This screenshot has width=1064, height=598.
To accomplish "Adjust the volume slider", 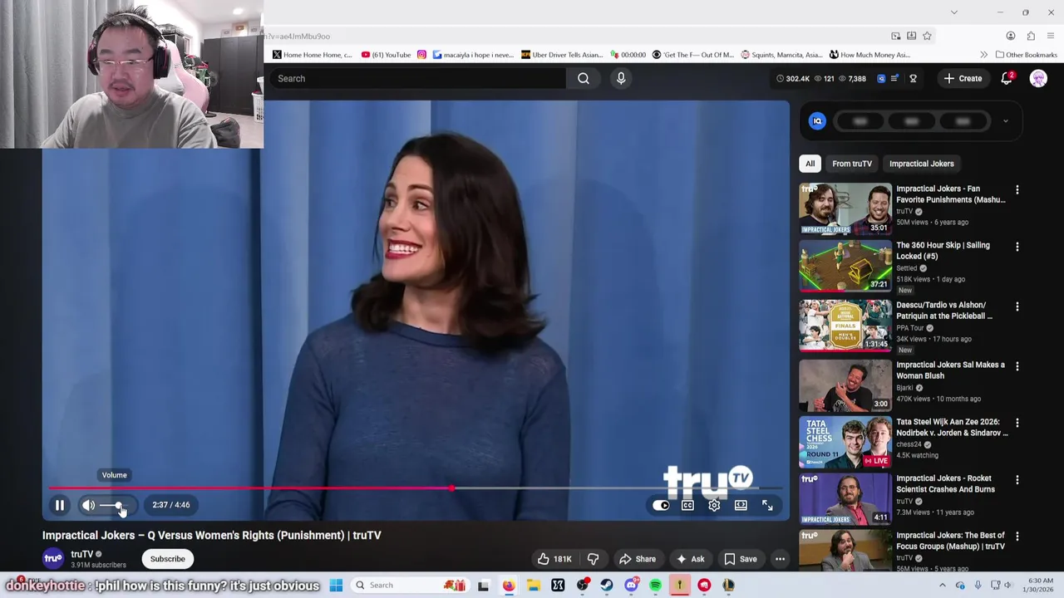I will click(x=113, y=505).
